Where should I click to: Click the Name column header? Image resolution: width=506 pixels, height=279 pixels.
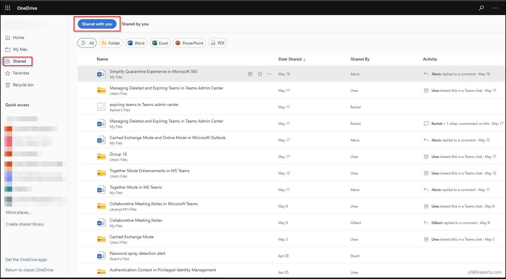(x=102, y=59)
